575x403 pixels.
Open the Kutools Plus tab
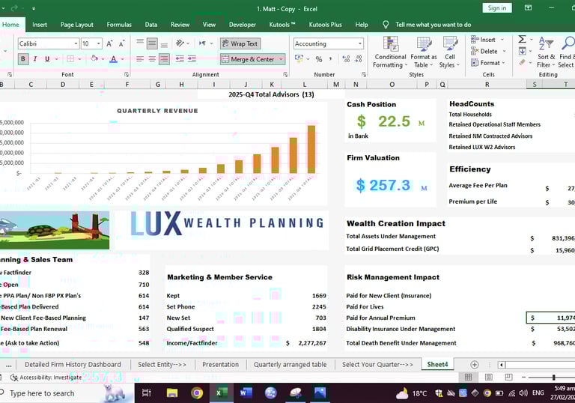pos(325,25)
